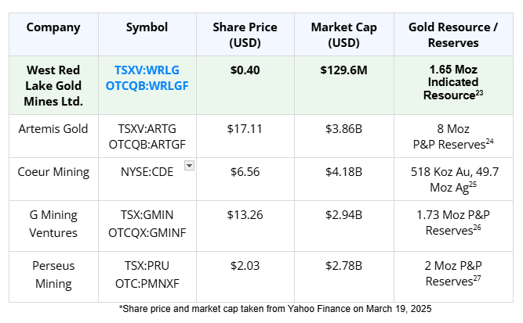Click the Gold Resource / Reserves header
The height and width of the screenshot is (323, 523).
click(453, 35)
